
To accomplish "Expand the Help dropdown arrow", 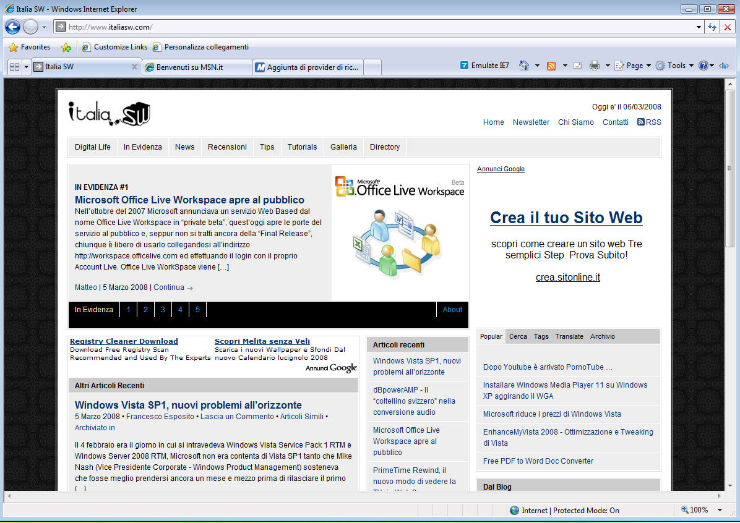I will (x=712, y=66).
